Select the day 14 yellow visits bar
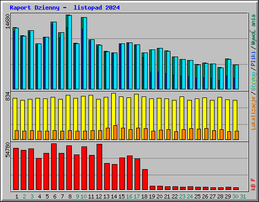Viewport: 259px width, 202px height. tap(113, 116)
